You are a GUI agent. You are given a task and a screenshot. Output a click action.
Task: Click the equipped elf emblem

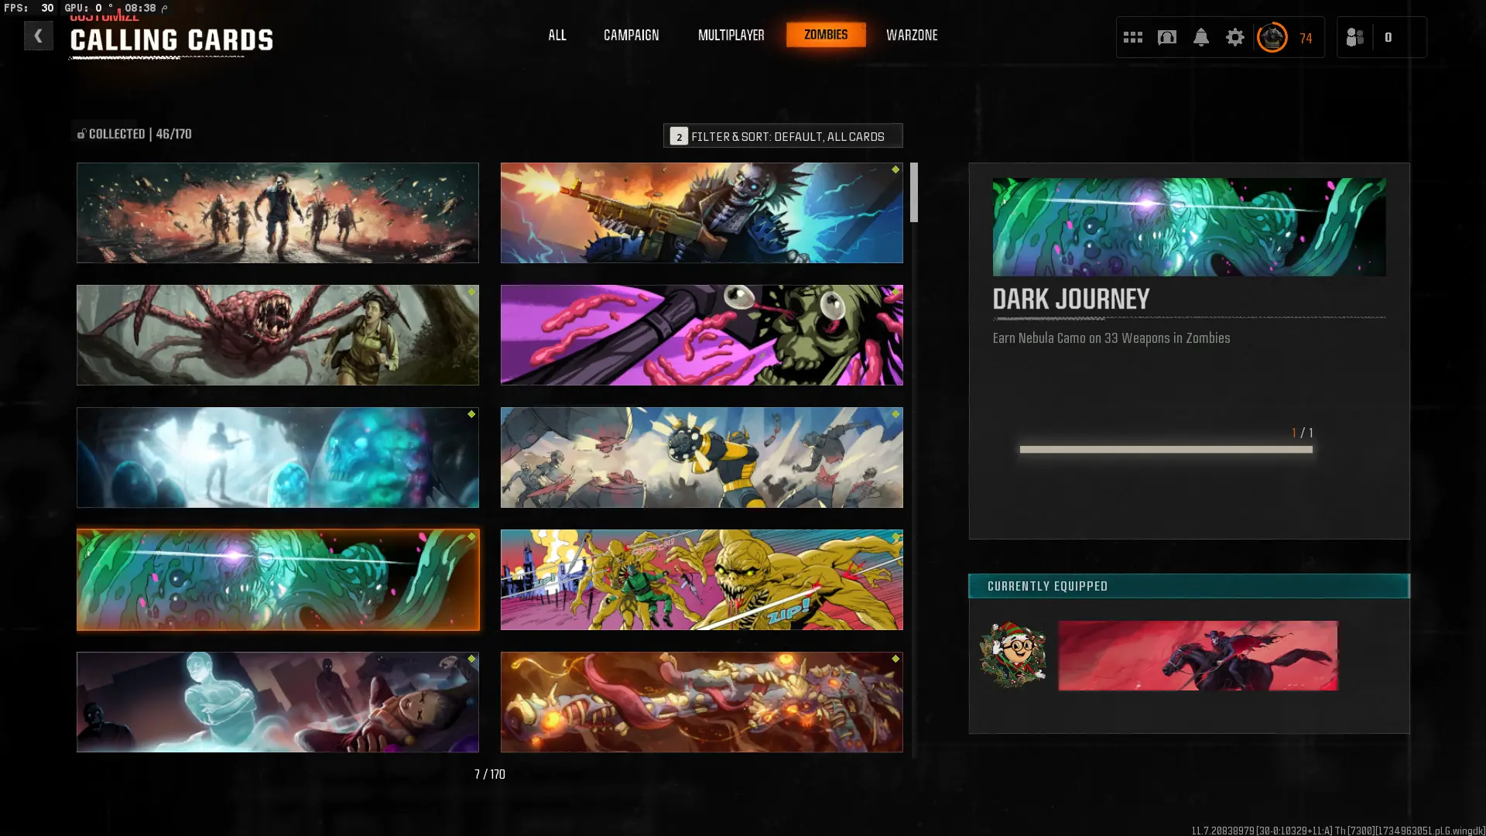click(1012, 655)
